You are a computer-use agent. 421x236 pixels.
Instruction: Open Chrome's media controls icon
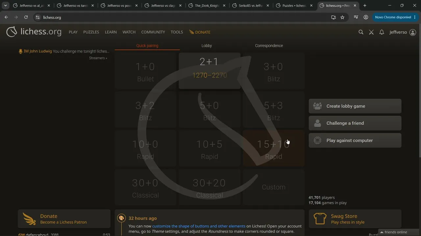pos(356,17)
